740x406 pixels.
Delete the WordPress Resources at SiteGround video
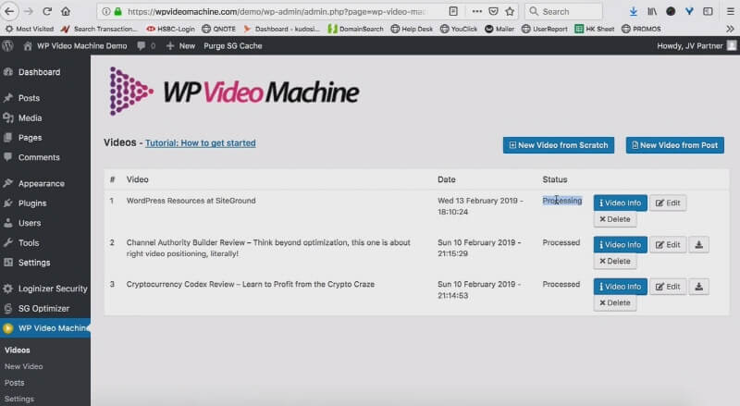[x=615, y=219]
